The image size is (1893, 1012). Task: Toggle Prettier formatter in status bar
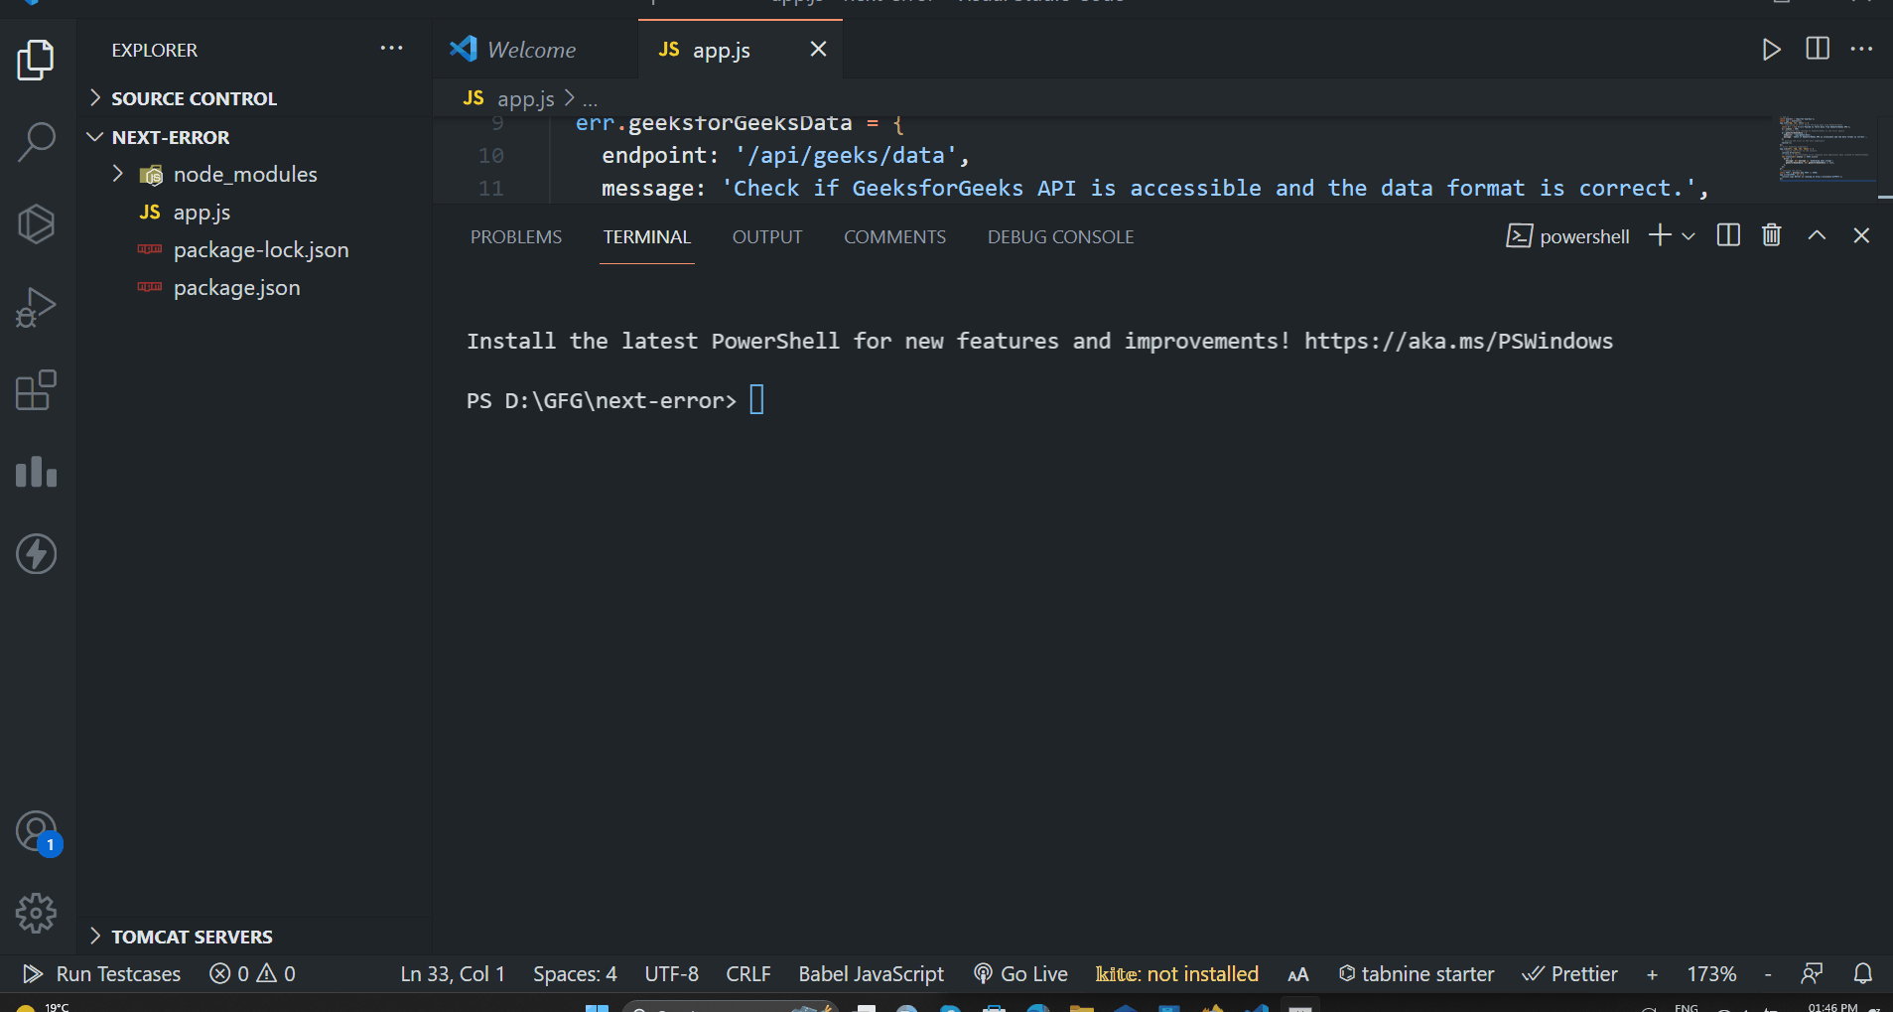coord(1570,974)
